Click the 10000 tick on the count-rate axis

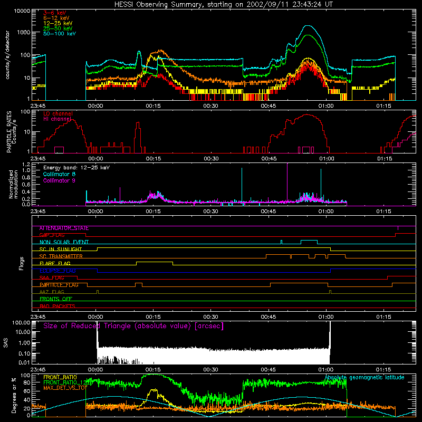click(x=22, y=11)
